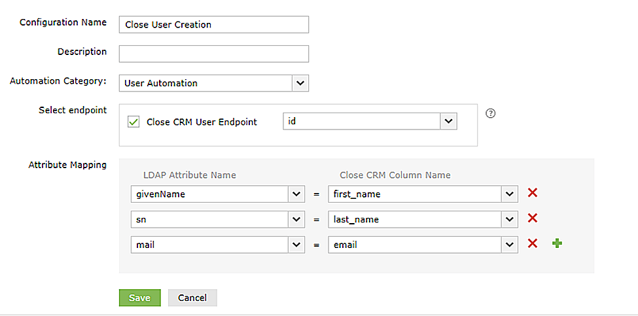Expand the first_name column dropdown
Image resolution: width=638 pixels, height=316 pixels.
pyautogui.click(x=510, y=194)
